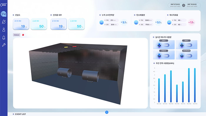Click the cumulative power consumption round icon
The image size is (206, 116).
[x=102, y=22]
